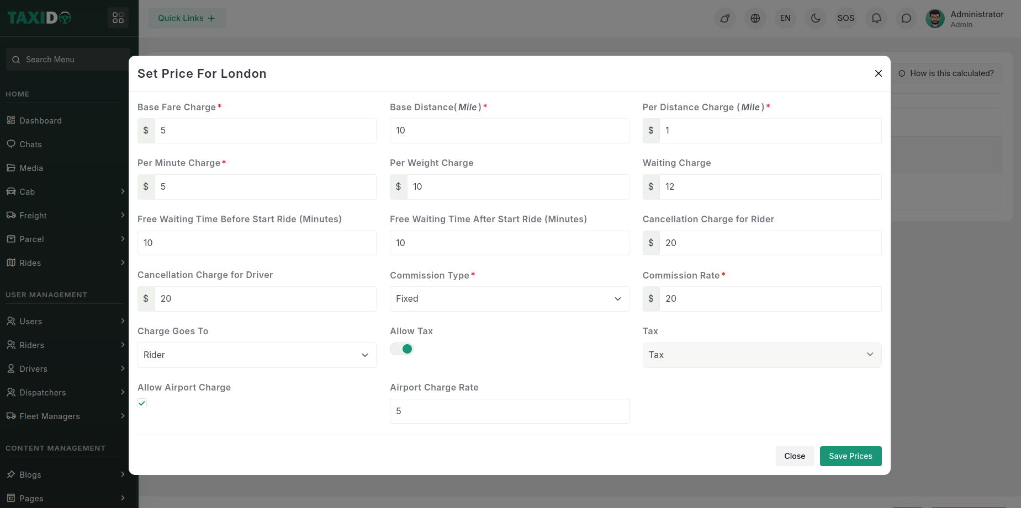Screen dimensions: 1021x508
Task: Click the notification bell icon
Action: coord(876,18)
